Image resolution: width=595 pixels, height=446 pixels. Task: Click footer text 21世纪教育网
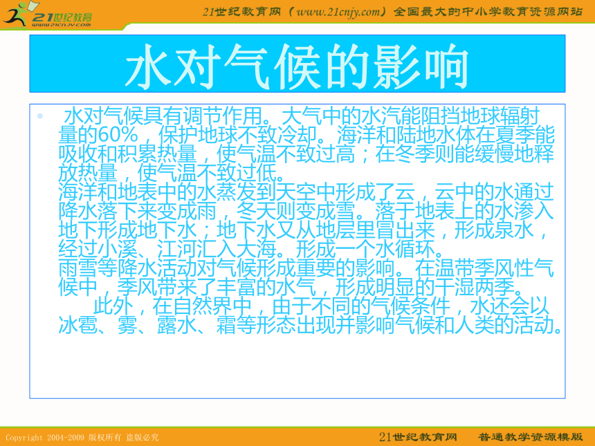[418, 437]
